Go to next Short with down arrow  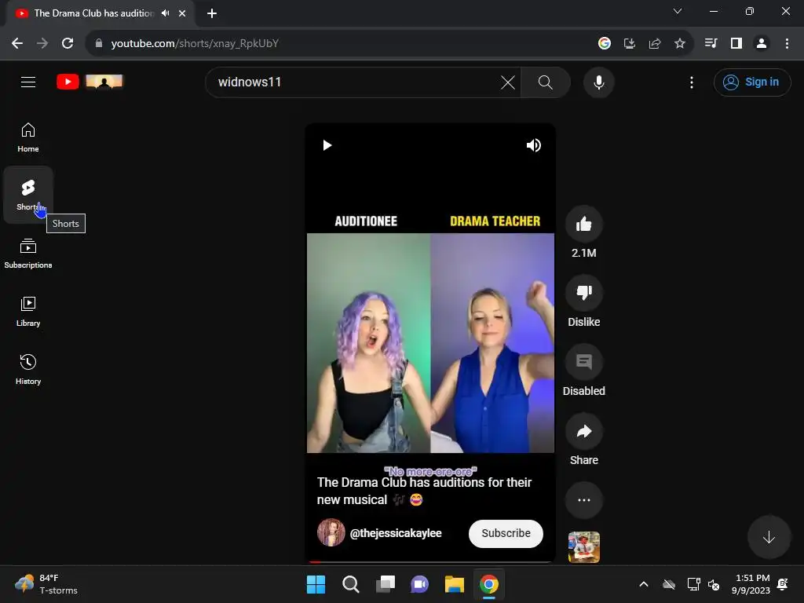769,537
